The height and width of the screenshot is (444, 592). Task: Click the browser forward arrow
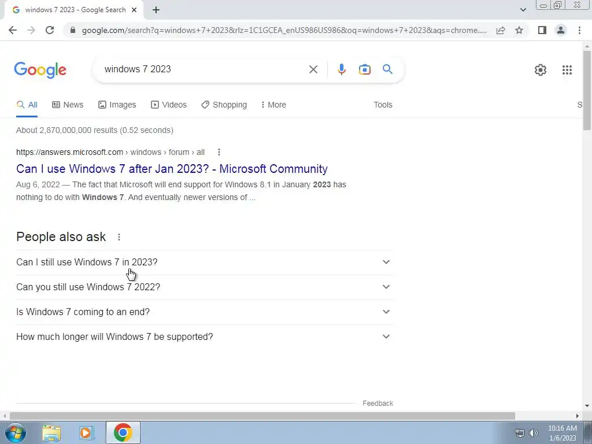click(31, 30)
